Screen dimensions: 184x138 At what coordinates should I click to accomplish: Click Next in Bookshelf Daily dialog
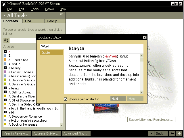point(118,99)
